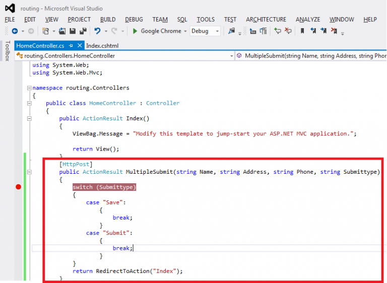387x283 pixels.
Task: Open the Debug configuration combo box
Action: (205, 31)
